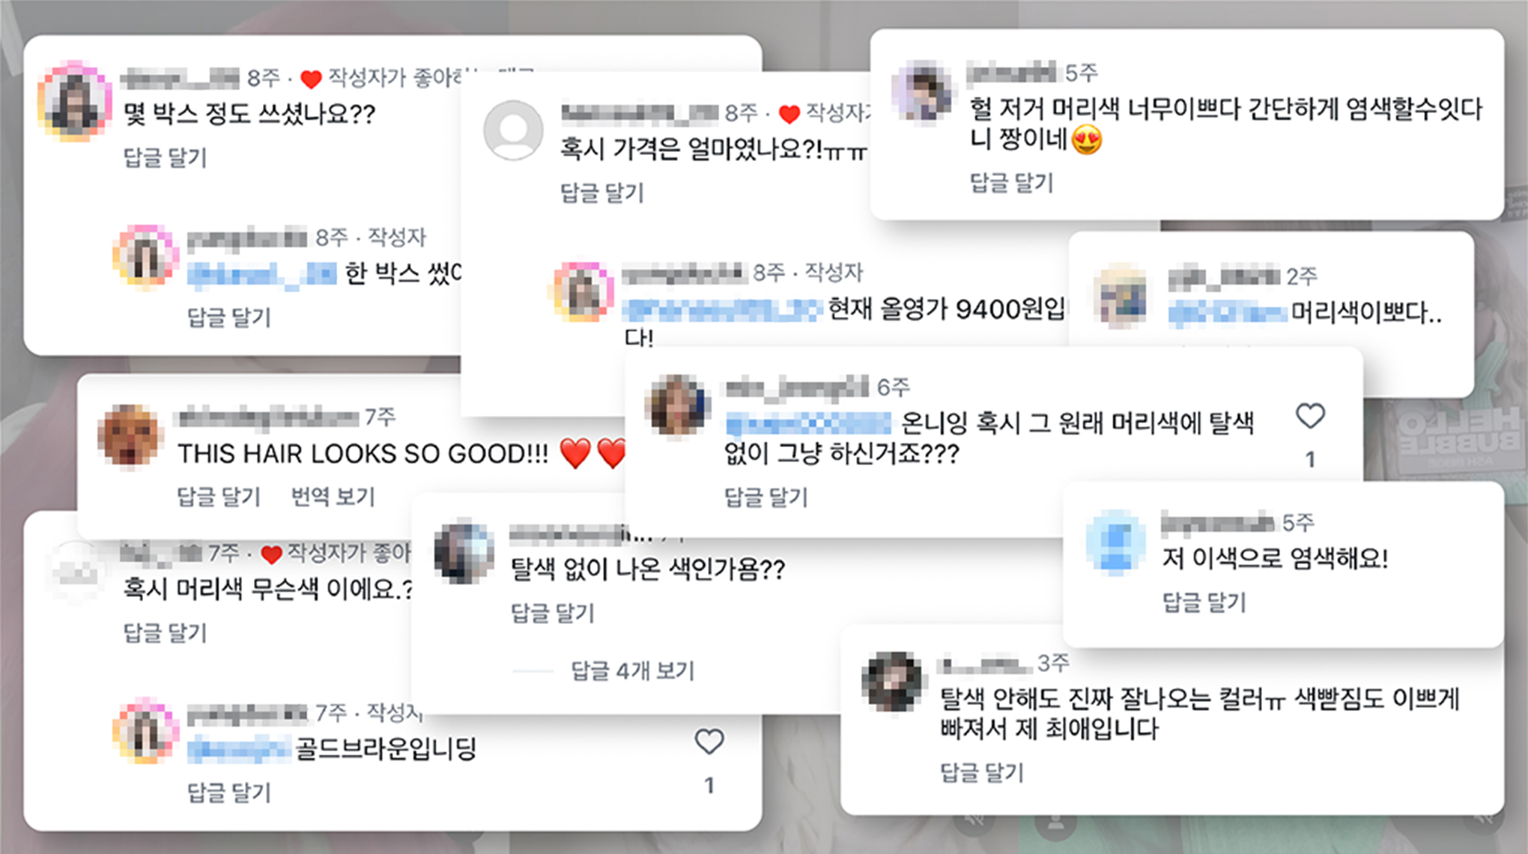Expand the 답글 4개 보기 replies
The image size is (1528, 854).
tap(633, 670)
